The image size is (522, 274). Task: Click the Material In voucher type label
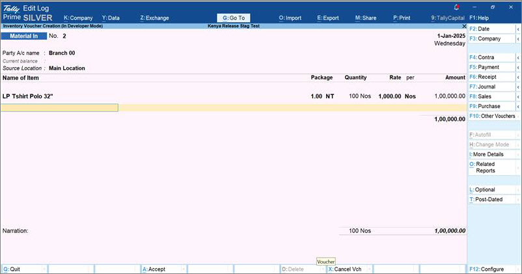pyautogui.click(x=23, y=36)
